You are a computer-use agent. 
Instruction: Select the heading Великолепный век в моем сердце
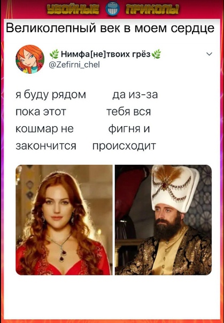point(110,28)
